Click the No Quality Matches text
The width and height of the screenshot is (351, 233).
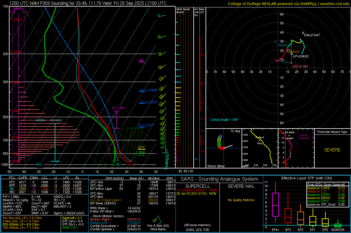pos(241,200)
